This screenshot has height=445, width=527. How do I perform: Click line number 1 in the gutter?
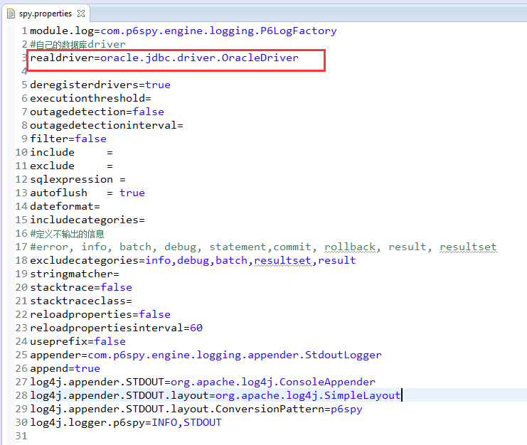[24, 31]
